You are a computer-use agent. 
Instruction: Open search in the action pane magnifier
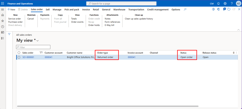185,10
